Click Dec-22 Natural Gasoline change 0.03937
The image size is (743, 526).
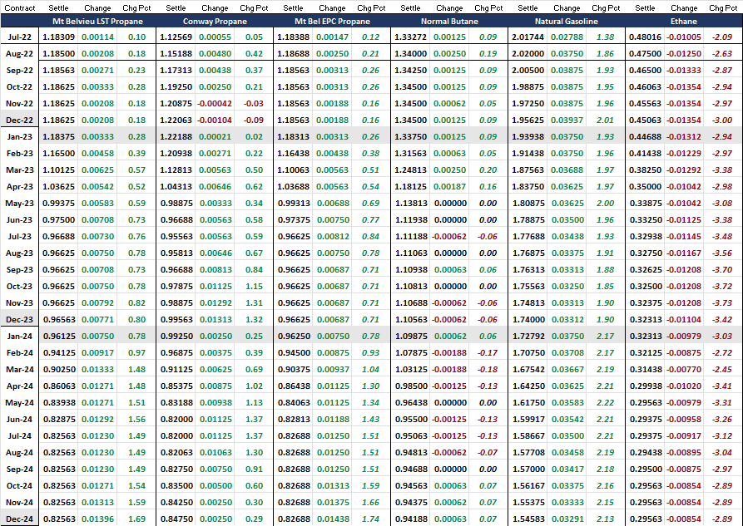pos(567,120)
